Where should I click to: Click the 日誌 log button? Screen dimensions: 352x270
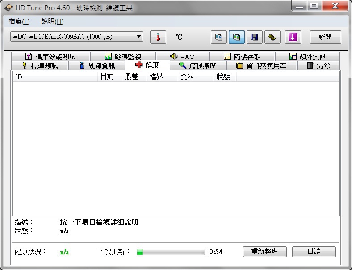[314, 251]
